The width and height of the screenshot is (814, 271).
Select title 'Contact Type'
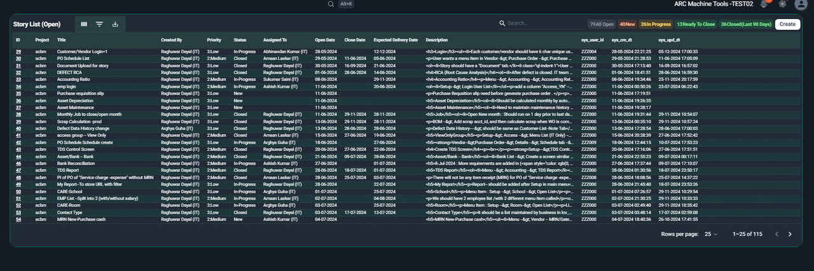pos(69,212)
